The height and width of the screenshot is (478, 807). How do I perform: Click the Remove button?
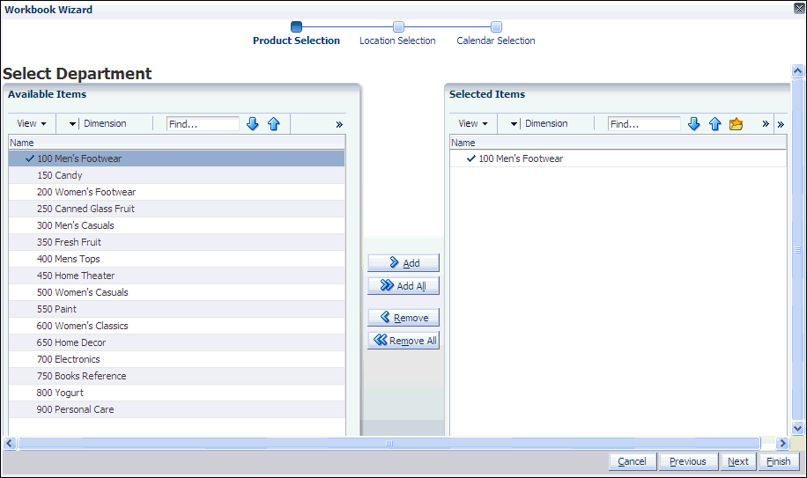point(403,318)
